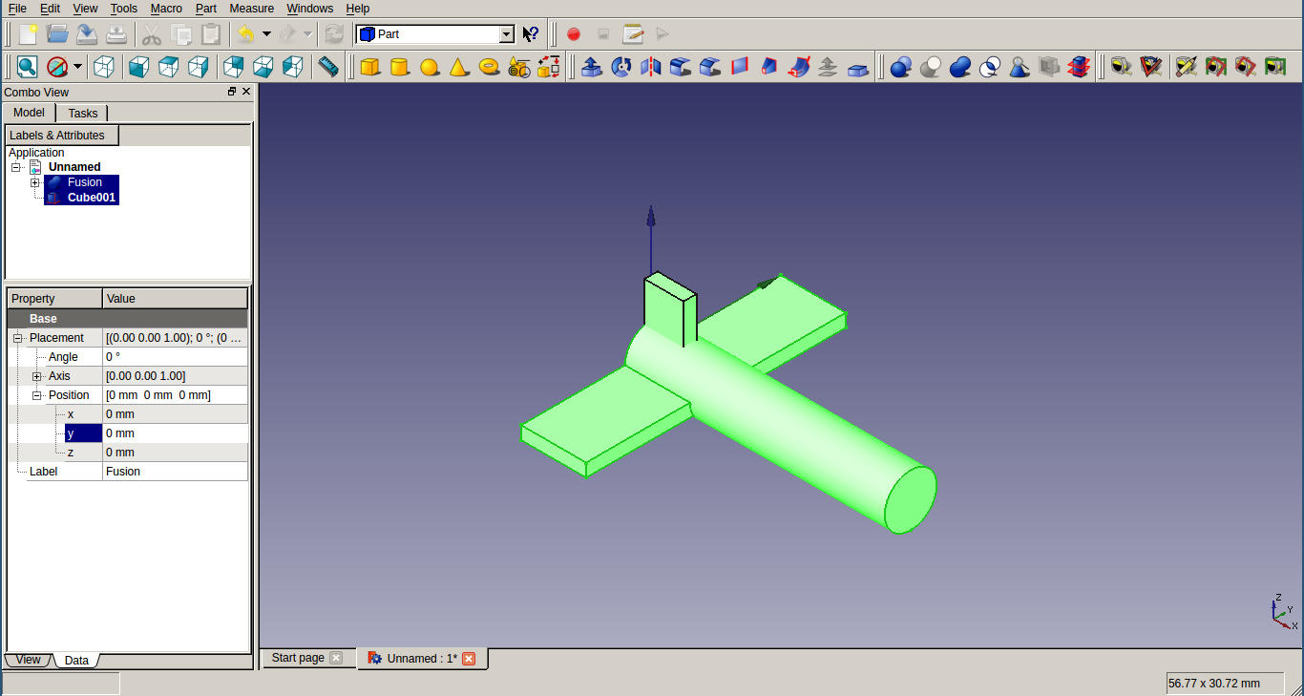Viewport: 1304px width, 696px height.
Task: Click the y position value field
Action: pyautogui.click(x=176, y=433)
